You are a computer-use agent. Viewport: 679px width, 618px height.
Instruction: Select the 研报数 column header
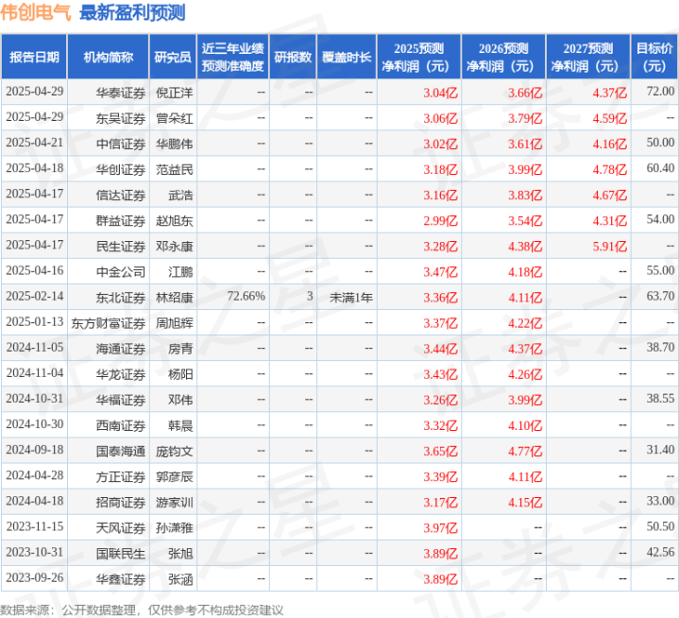pyautogui.click(x=293, y=57)
